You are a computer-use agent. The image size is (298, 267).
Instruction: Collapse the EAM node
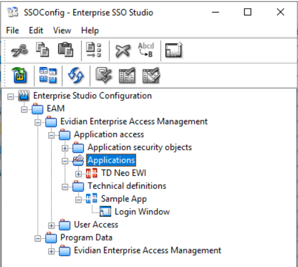24,109
